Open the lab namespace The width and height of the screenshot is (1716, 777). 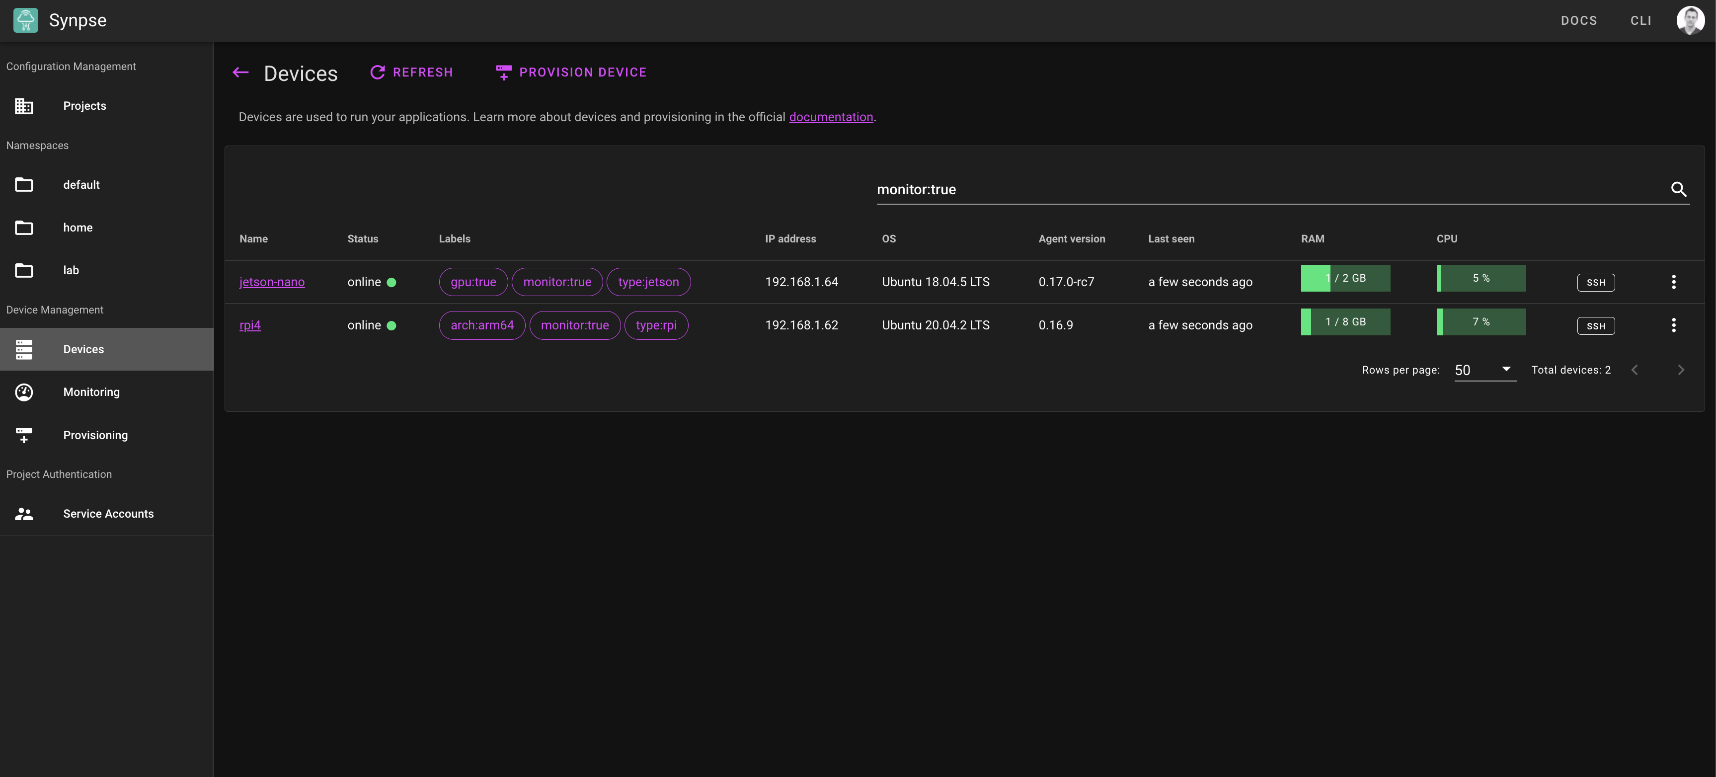point(71,270)
